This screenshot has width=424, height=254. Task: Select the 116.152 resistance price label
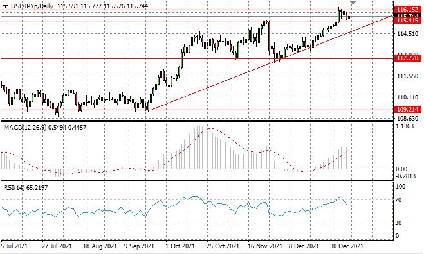pos(407,10)
